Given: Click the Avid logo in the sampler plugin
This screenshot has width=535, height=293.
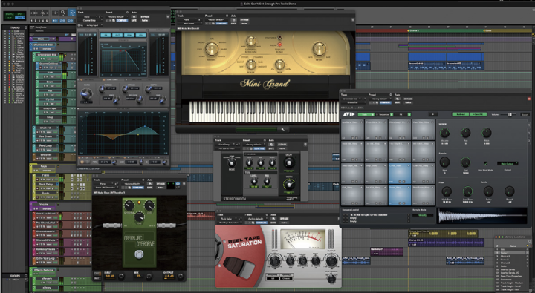Looking at the screenshot, I should [348, 114].
